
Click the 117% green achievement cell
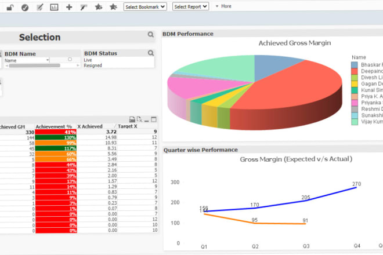(56, 148)
